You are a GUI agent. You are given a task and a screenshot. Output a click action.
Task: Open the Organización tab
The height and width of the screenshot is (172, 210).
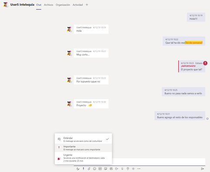63,5
